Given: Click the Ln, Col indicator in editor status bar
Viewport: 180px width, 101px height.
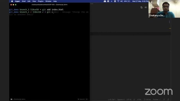Looking at the screenshot, I should [111, 100].
